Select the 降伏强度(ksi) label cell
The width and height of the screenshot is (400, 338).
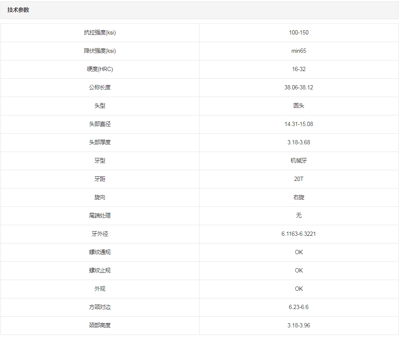100,51
